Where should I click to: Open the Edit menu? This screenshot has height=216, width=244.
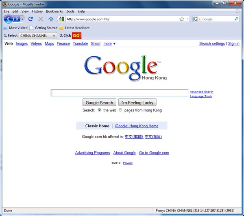(x=15, y=11)
